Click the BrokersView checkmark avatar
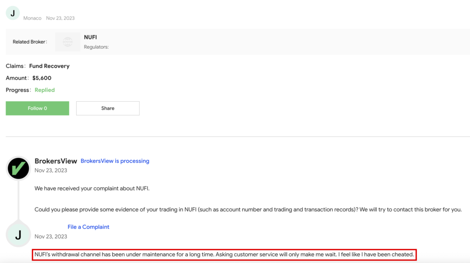Viewport: 470px width, 263px height. (x=18, y=169)
